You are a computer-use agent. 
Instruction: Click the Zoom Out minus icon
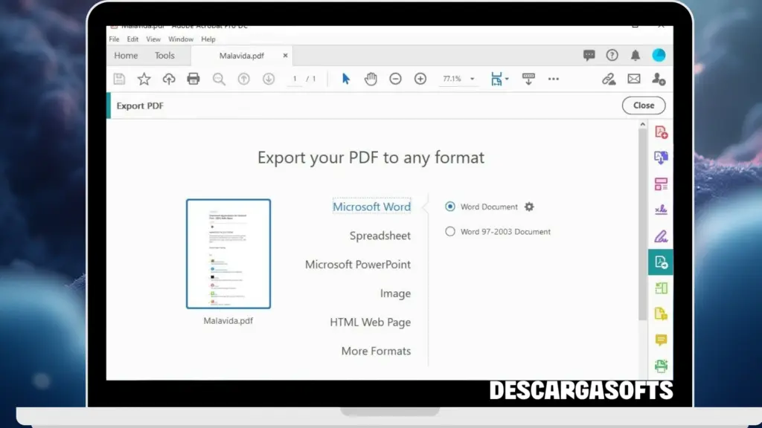click(396, 79)
